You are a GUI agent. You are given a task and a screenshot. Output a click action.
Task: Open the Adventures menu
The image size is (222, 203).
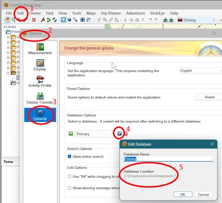(x=136, y=13)
